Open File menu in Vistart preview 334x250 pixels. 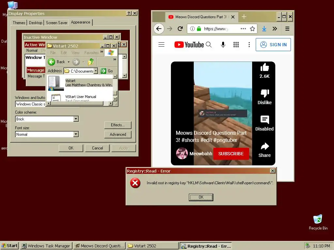pos(53,53)
